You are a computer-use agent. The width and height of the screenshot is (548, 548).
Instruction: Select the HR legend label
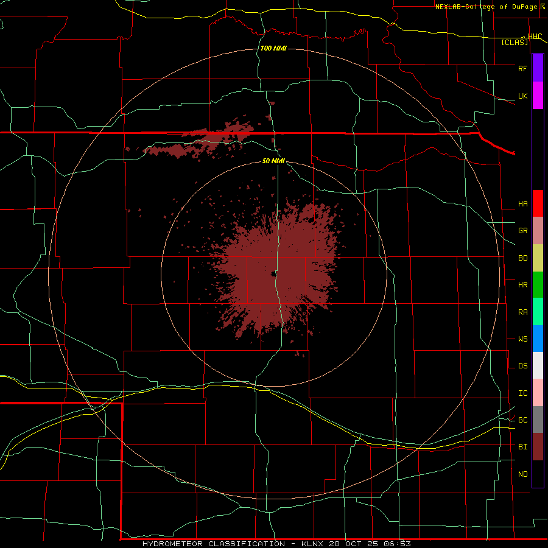(x=522, y=285)
